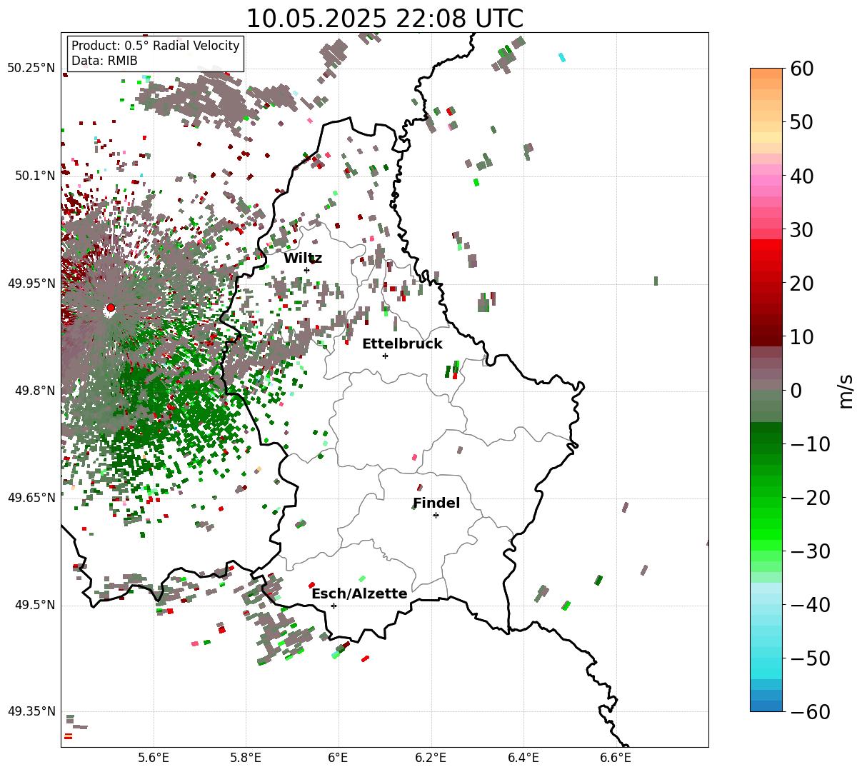This screenshot has width=862, height=772.
Task: Click the 6.6°E longitude tick label
Action: click(x=616, y=757)
